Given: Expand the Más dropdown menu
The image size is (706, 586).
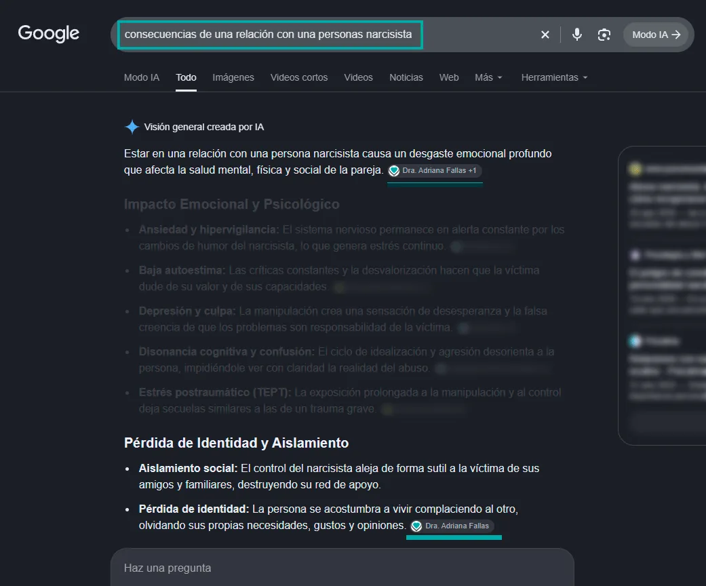Looking at the screenshot, I should click(x=488, y=77).
